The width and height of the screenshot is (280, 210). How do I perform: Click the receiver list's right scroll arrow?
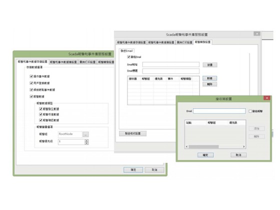(x=244, y=146)
